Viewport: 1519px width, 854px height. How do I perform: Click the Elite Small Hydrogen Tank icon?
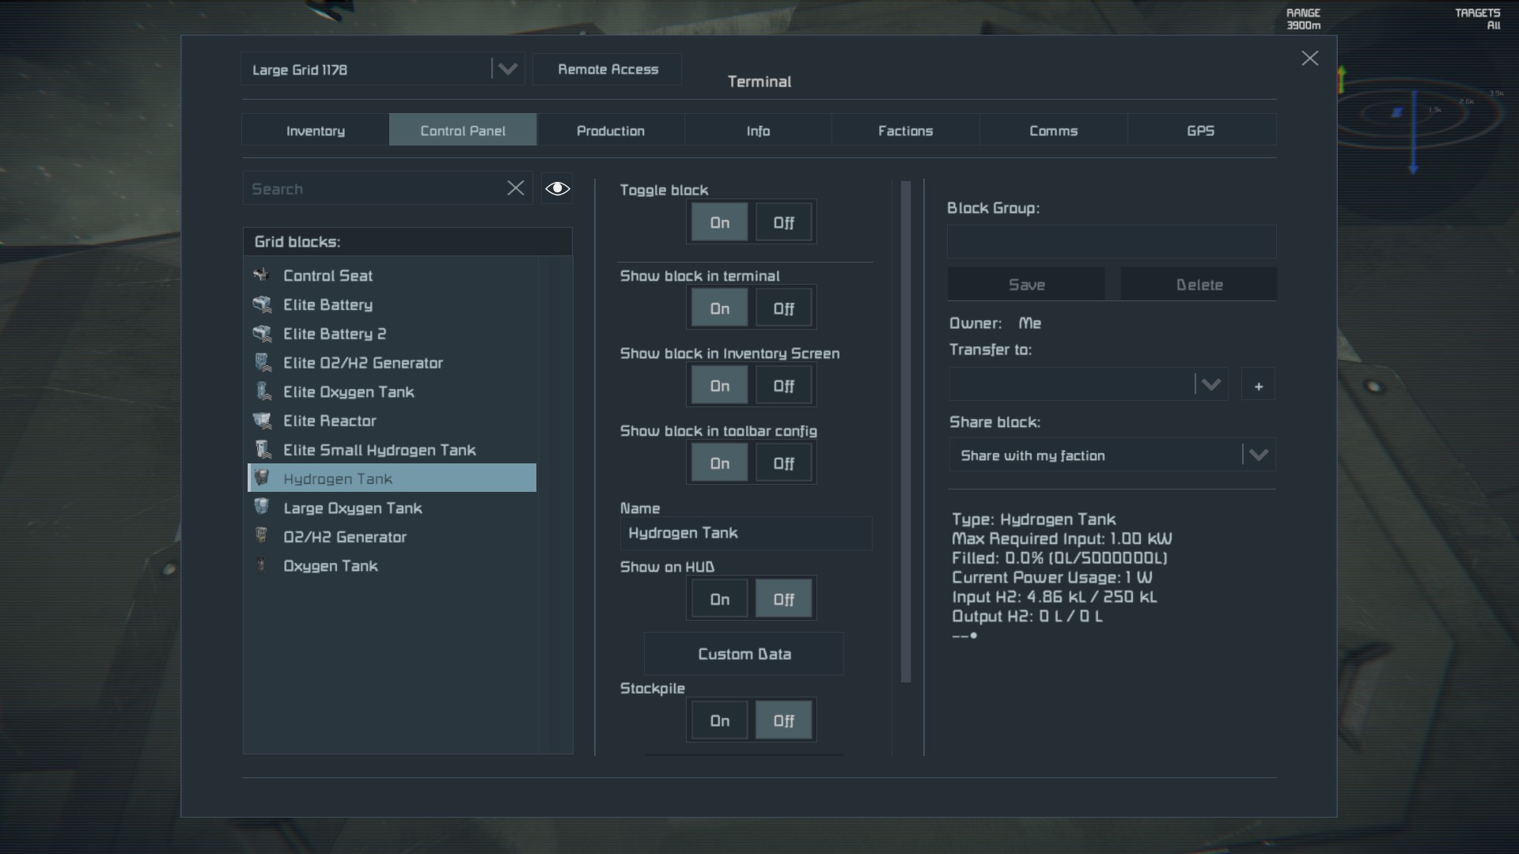(x=262, y=450)
